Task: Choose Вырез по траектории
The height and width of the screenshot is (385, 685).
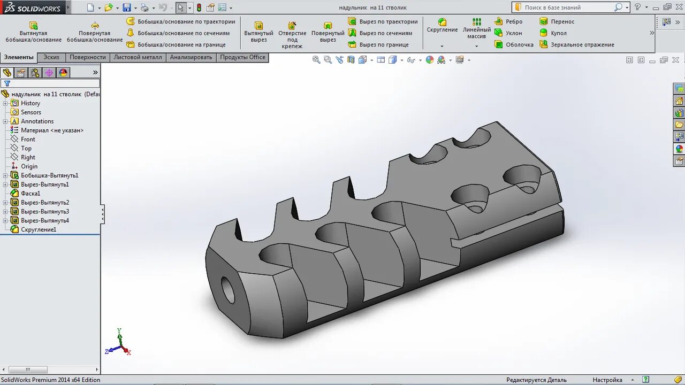Action: tap(383, 21)
